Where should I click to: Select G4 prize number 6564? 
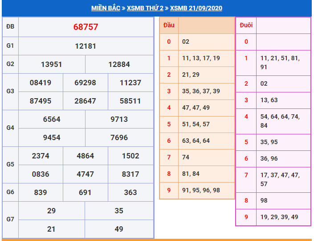click(x=52, y=120)
